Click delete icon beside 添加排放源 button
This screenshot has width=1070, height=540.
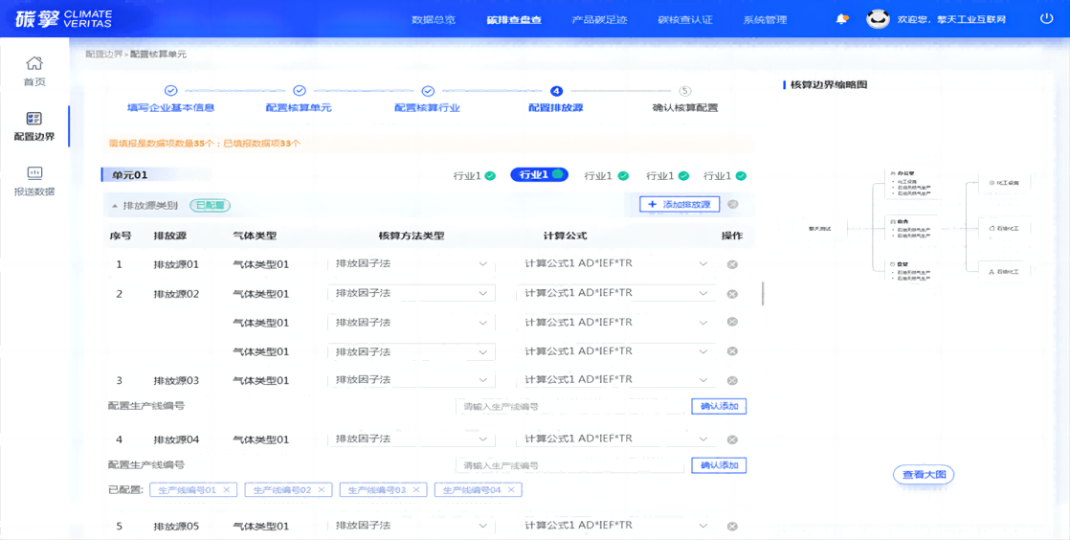point(732,204)
